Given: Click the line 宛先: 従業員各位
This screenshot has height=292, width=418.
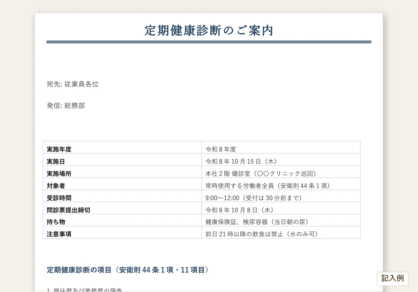Looking at the screenshot, I should [73, 84].
